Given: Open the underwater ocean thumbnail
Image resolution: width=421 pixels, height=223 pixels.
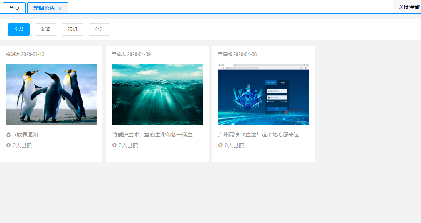Looking at the screenshot, I should click(157, 94).
